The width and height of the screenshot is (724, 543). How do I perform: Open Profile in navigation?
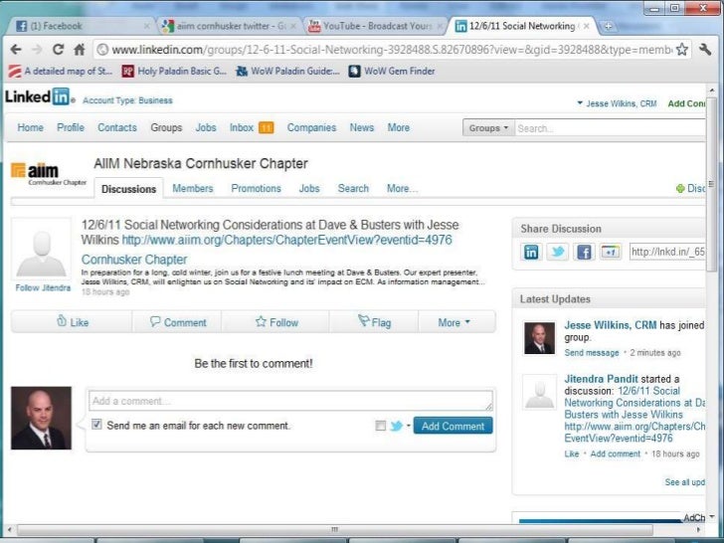click(71, 127)
